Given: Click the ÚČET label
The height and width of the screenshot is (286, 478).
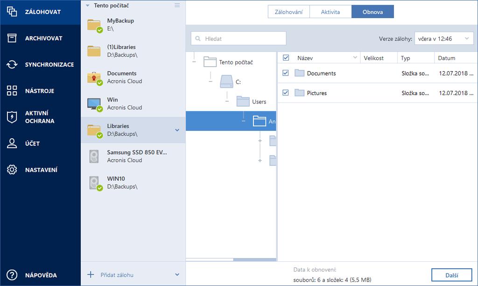Looking at the screenshot, I should [32, 143].
